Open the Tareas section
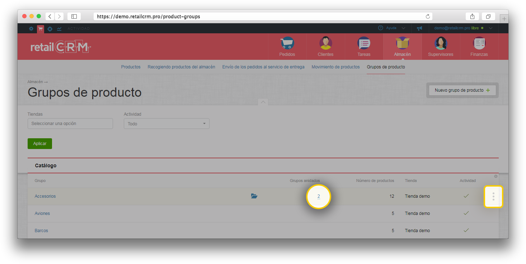The height and width of the screenshot is (264, 526). (364, 47)
